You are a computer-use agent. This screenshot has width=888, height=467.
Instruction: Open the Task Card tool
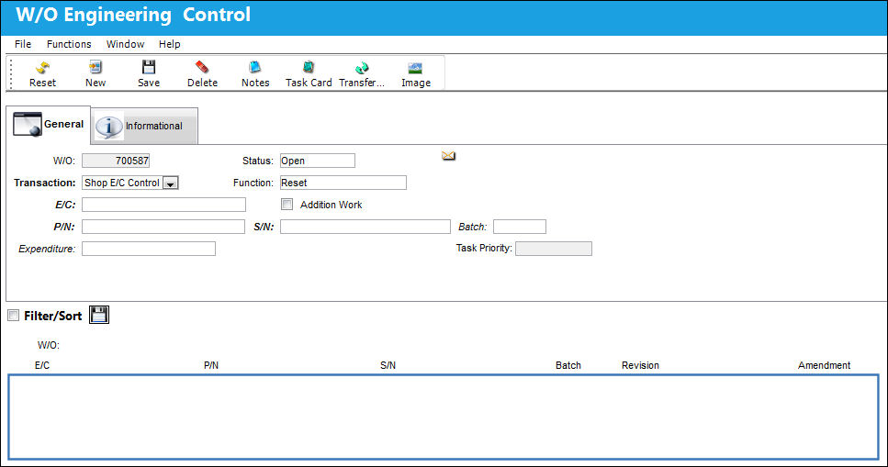pos(308,67)
